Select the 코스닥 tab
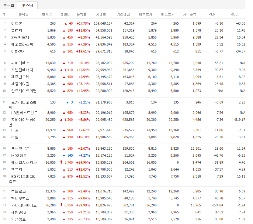The height and width of the screenshot is (224, 253). pyautogui.click(x=27, y=5)
